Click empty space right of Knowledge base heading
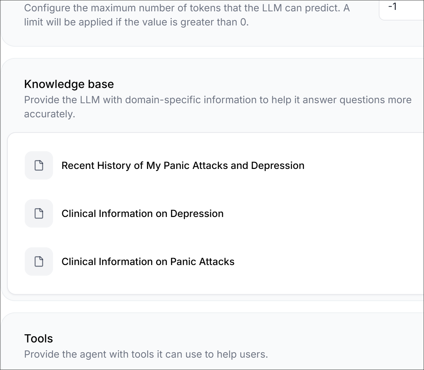Screen dimensions: 424x370 269,84
